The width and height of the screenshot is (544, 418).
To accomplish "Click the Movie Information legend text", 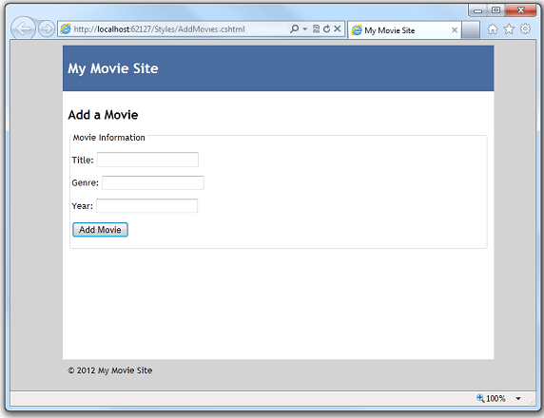I will click(x=109, y=138).
